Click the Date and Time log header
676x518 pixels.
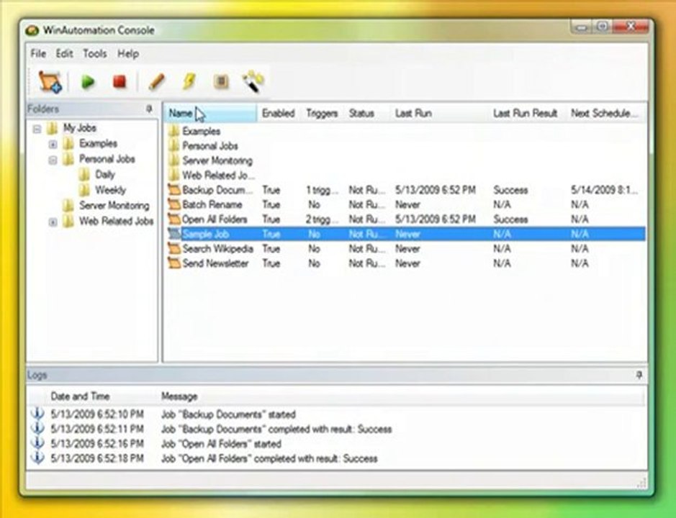80,396
